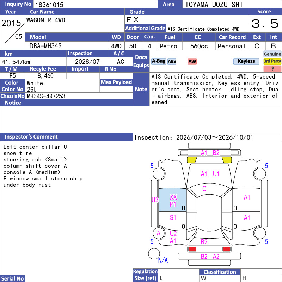Click the Keyless equipment badge
This screenshot has width=282, height=282.
click(x=246, y=61)
